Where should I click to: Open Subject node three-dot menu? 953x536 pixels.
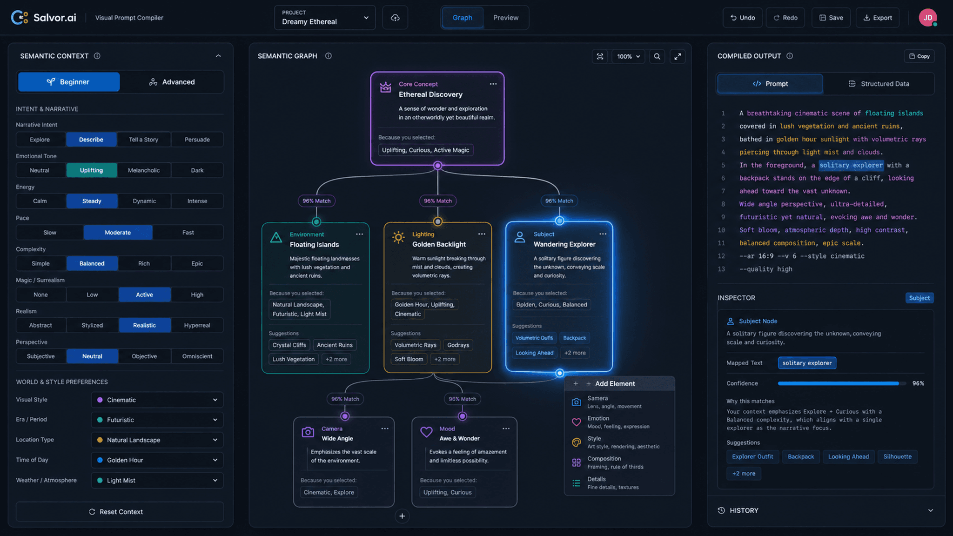(603, 234)
